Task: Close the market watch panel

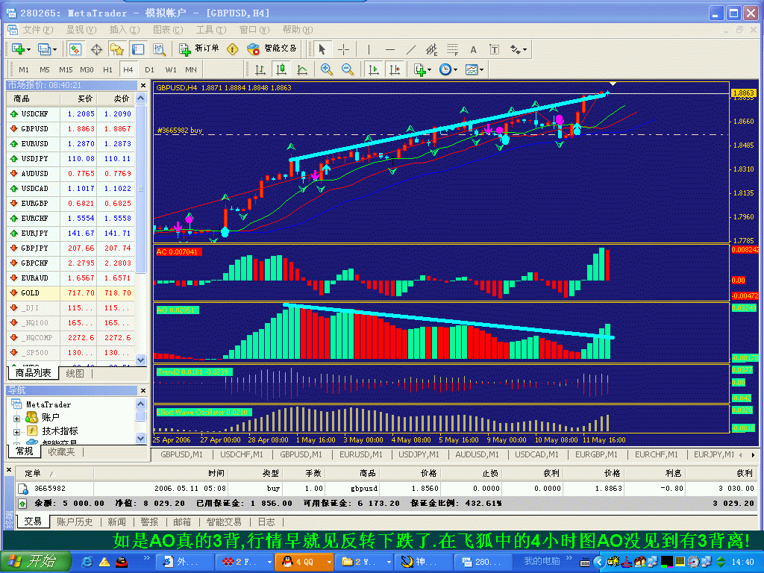Action: pos(143,85)
